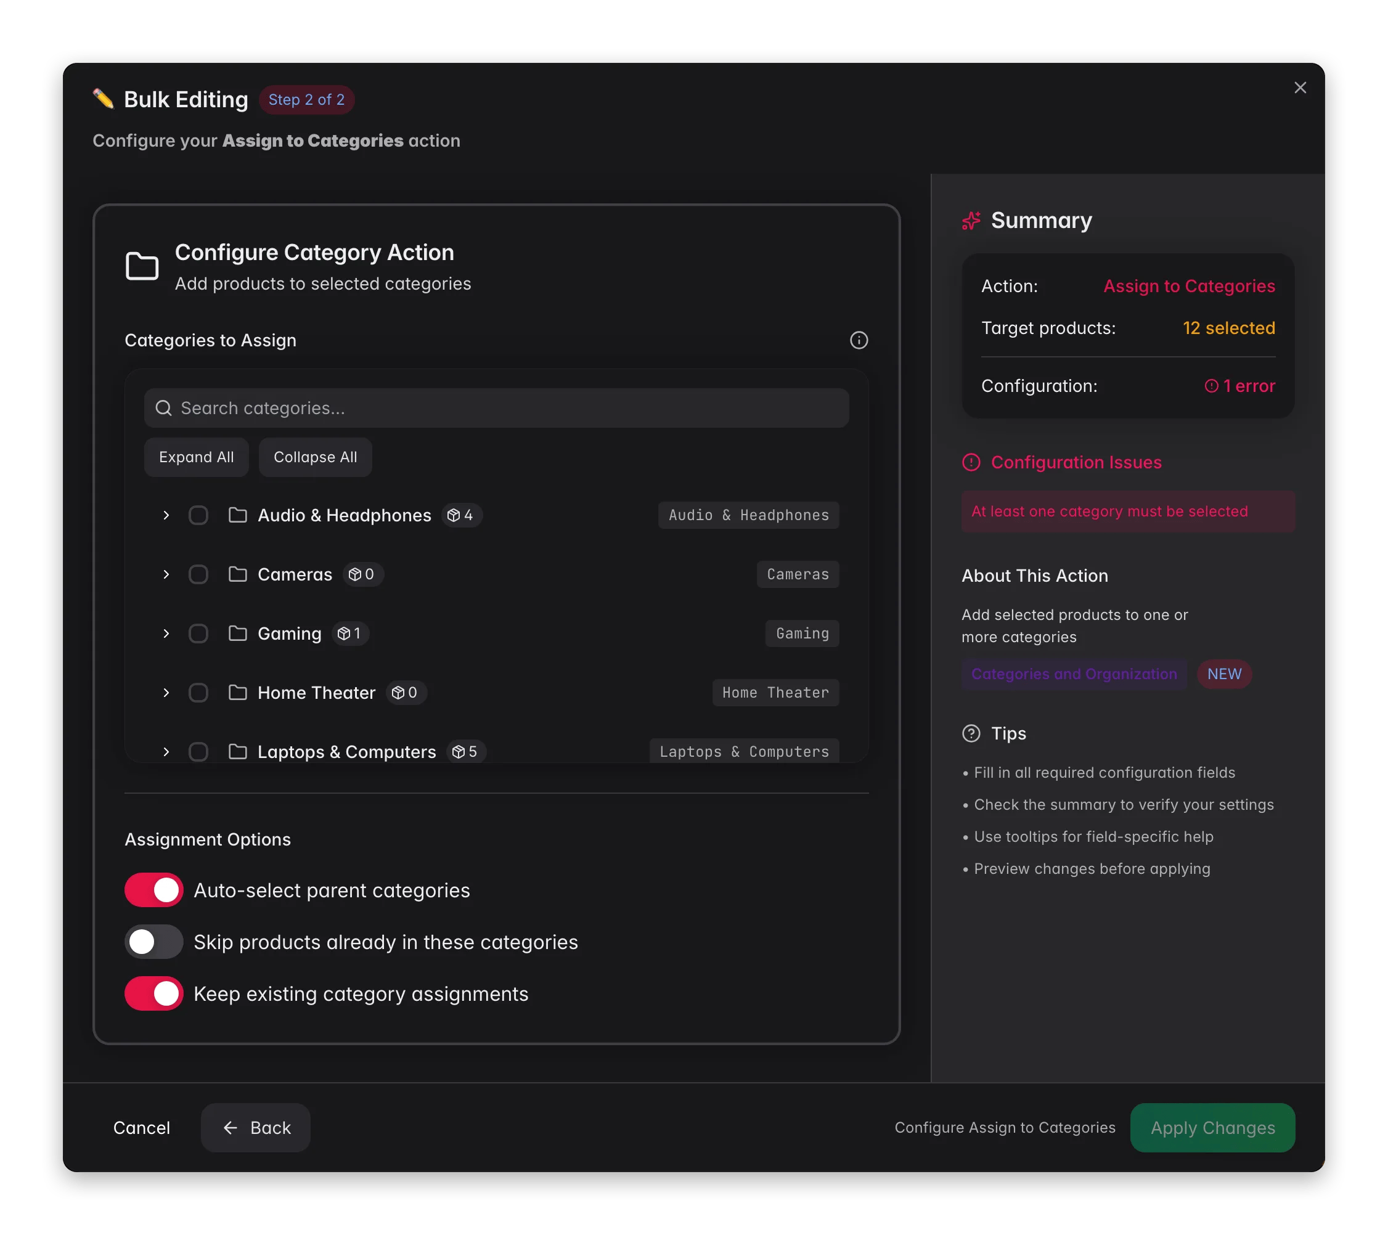Click the folder icon for Audio & Headphones
This screenshot has width=1388, height=1235.
238,515
